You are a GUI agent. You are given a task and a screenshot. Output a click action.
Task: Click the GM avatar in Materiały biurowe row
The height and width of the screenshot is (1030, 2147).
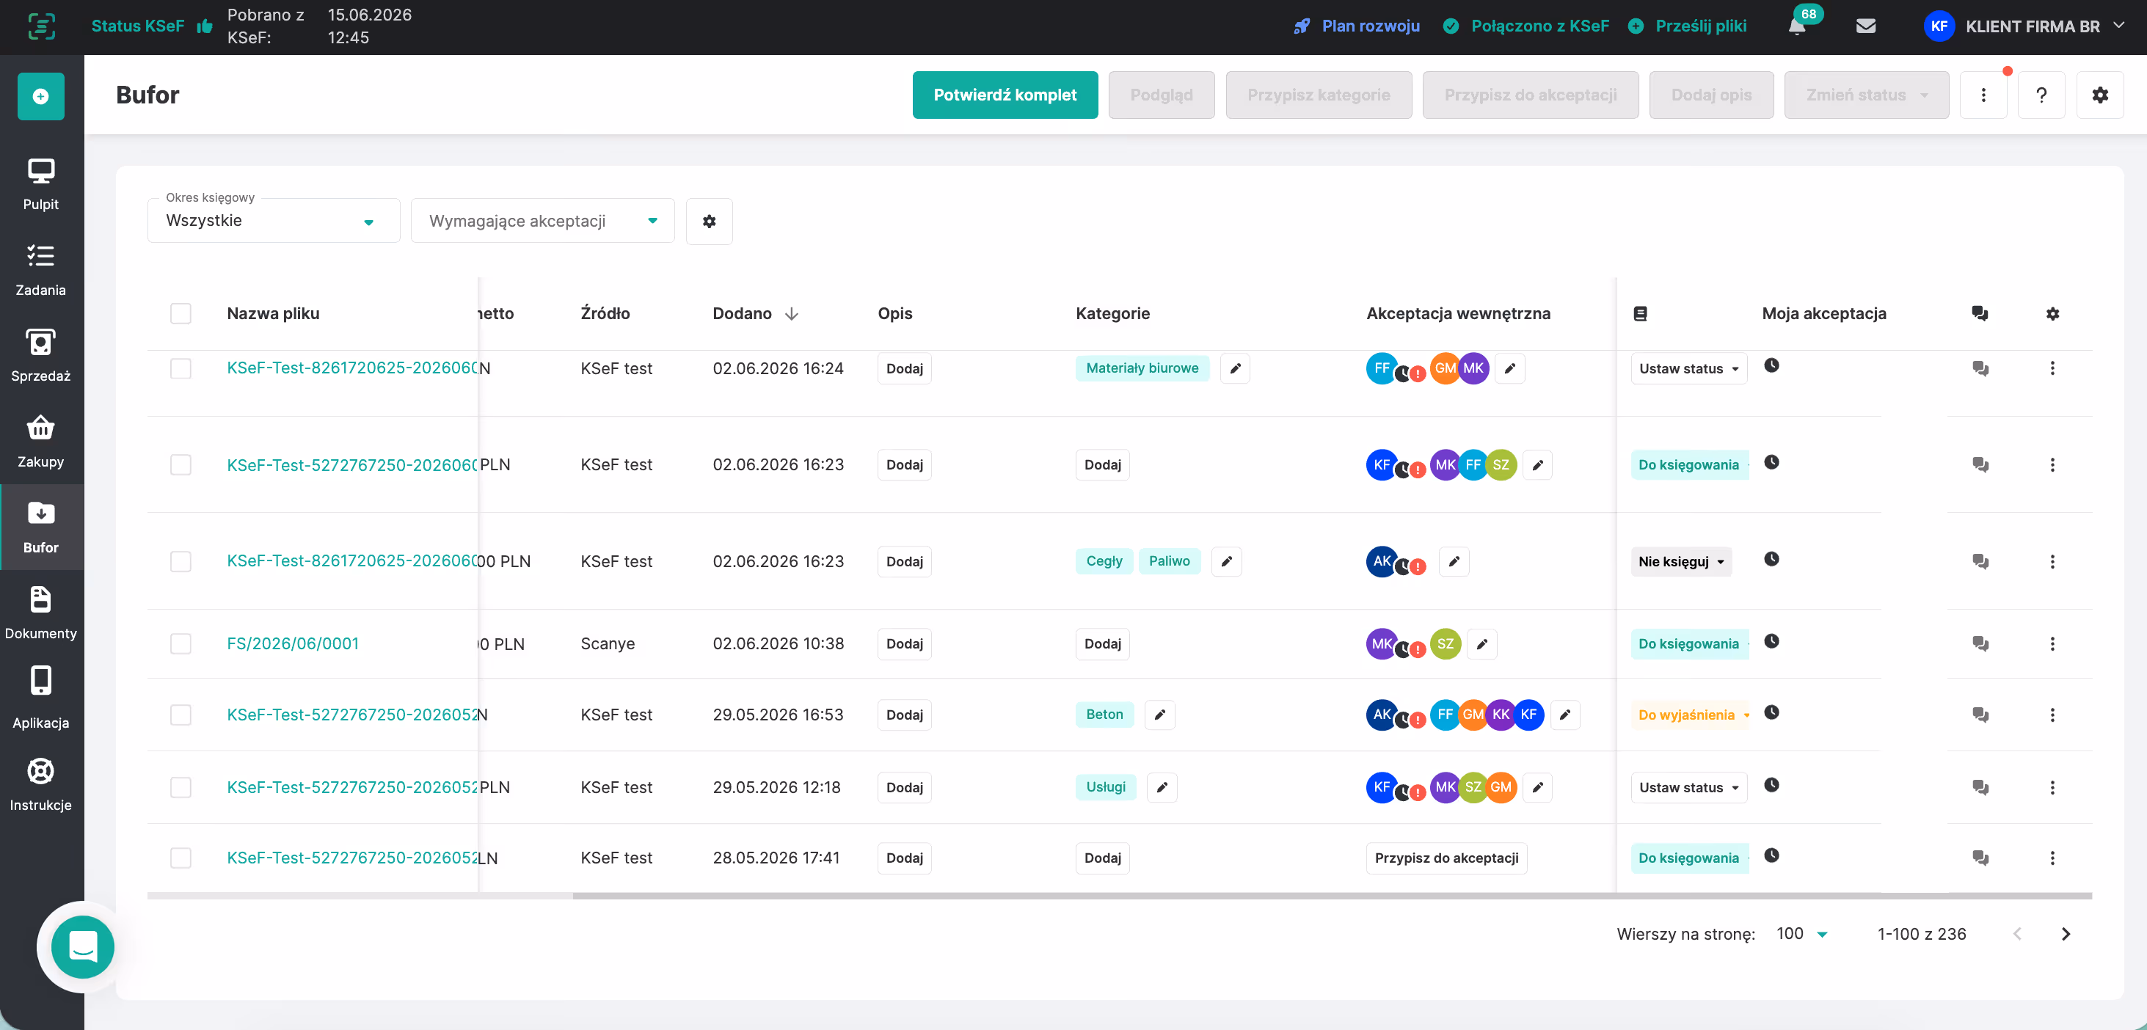1446,368
